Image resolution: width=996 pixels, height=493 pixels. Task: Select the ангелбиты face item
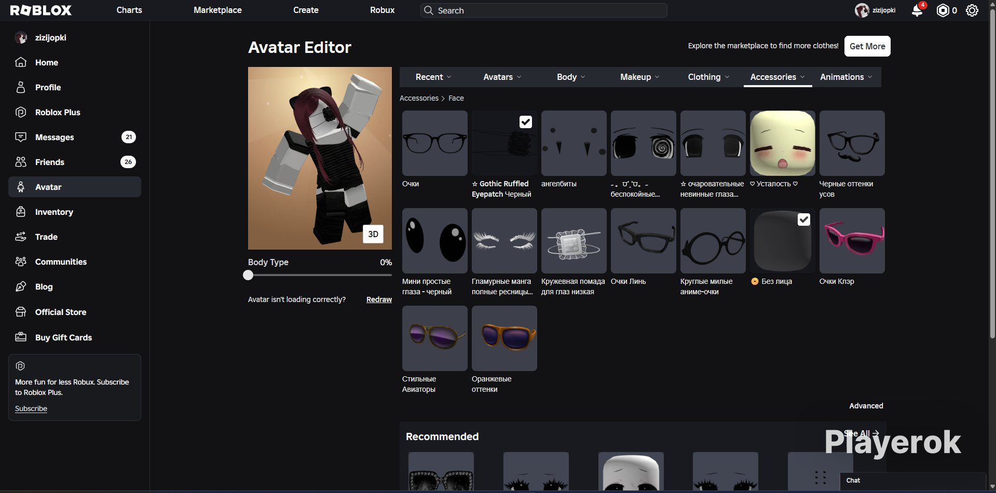(x=574, y=143)
